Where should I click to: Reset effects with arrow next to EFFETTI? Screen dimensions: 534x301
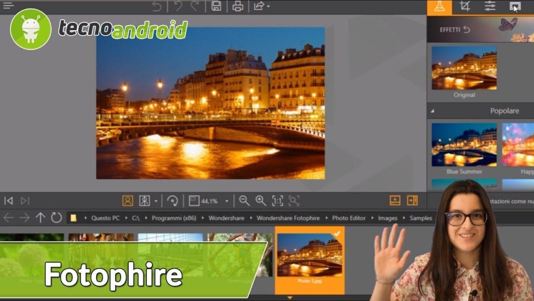pos(467,30)
